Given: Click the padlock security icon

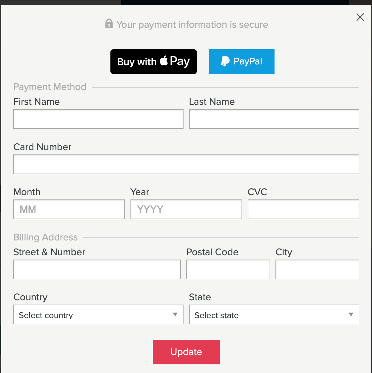Looking at the screenshot, I should (x=109, y=23).
